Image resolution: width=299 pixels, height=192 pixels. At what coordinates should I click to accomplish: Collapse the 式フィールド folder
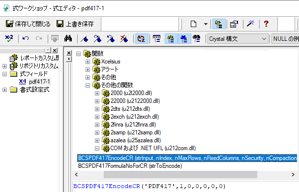pyautogui.click(x=4, y=74)
